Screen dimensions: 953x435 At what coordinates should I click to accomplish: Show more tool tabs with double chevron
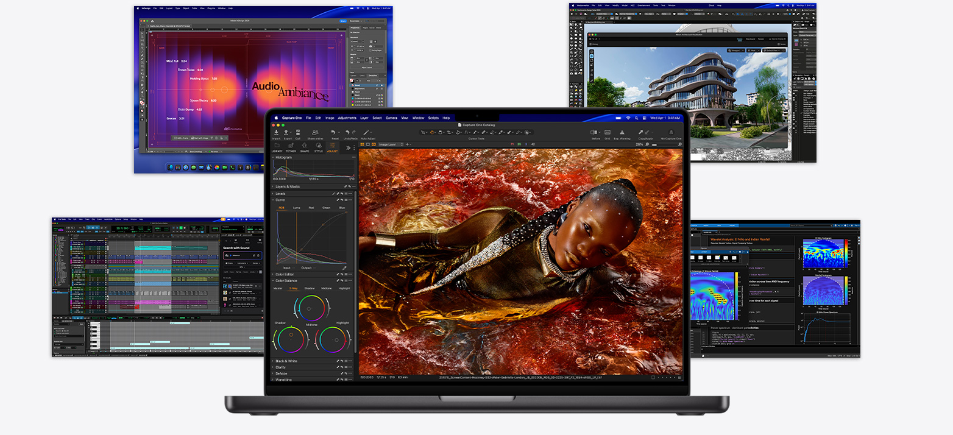[x=349, y=147]
